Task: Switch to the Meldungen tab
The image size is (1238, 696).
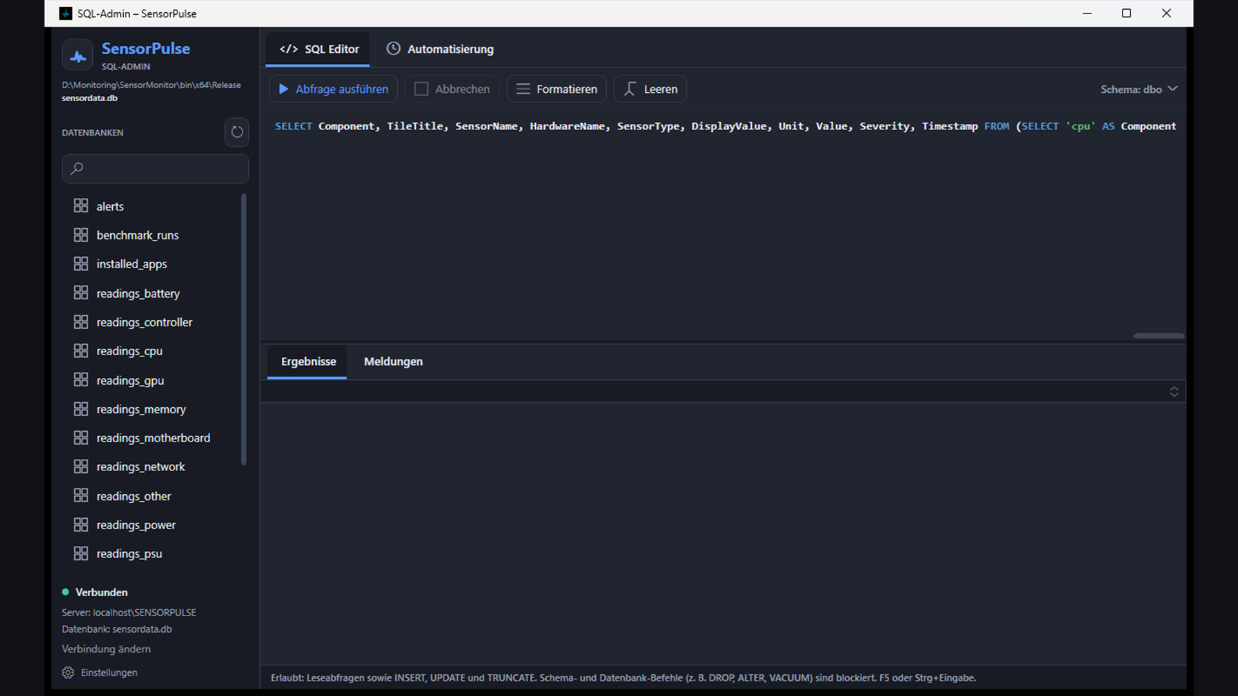Action: (x=393, y=362)
